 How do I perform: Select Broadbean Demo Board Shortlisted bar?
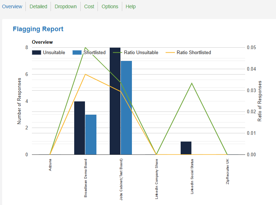tap(91, 135)
